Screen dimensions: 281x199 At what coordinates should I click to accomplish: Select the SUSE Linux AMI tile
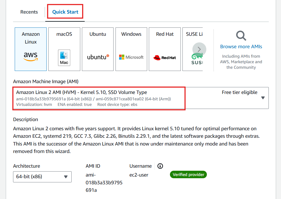click(193, 49)
